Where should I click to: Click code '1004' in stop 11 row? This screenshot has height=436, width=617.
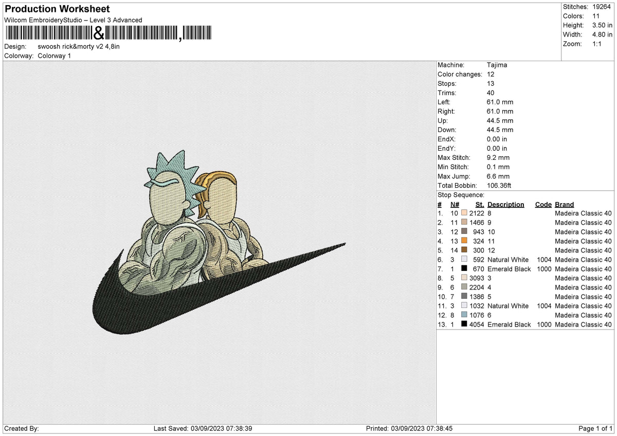point(543,305)
